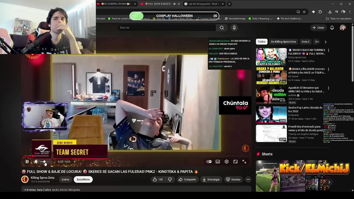Viewport: 354px width, 199px height.
Task: Start voice search with microphone icon
Action: tap(234, 28)
